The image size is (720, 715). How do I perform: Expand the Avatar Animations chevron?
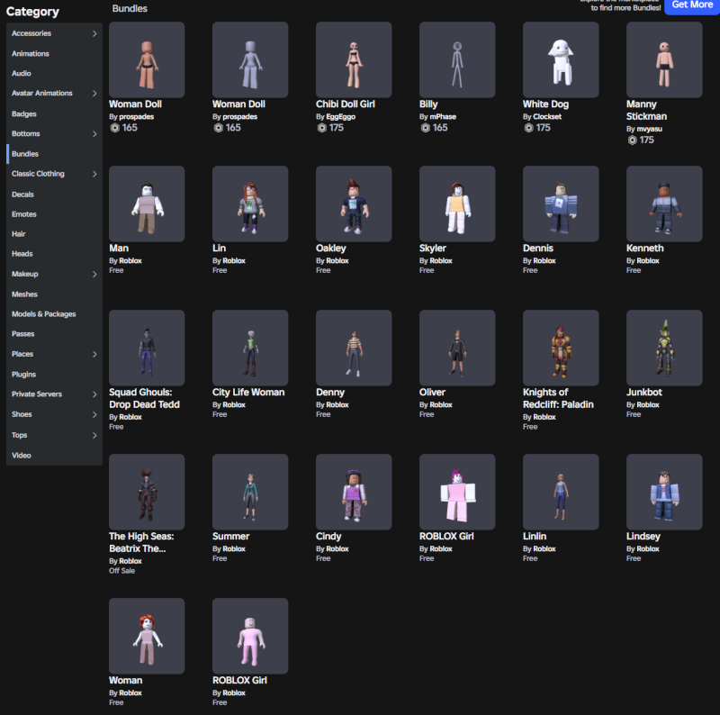94,94
